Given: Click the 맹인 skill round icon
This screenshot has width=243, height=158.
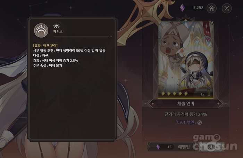Looking at the screenshot, I should coord(41,30).
